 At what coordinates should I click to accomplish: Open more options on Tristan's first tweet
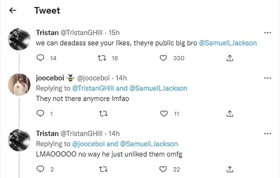[267, 33]
